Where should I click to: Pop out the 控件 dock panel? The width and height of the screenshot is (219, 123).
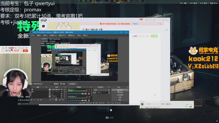[x=128, y=87]
